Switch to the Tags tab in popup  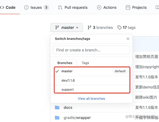click(x=85, y=63)
